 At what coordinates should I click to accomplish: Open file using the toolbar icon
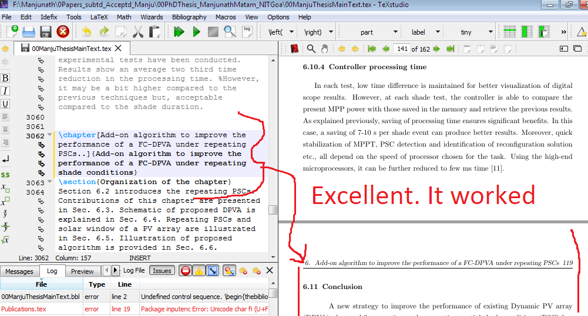click(29, 32)
